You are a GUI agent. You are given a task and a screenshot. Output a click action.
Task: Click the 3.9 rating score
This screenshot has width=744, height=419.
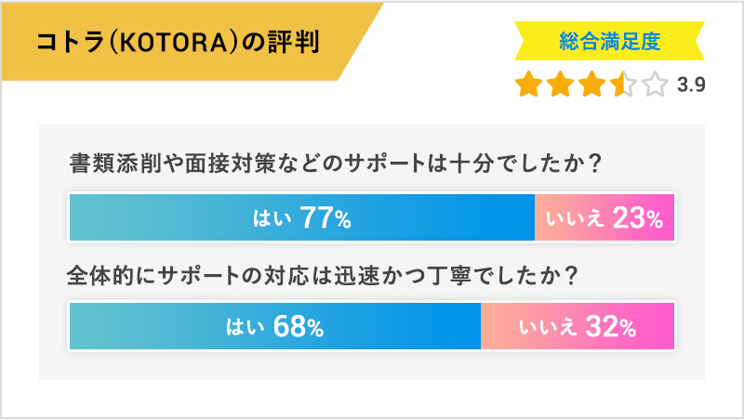tap(691, 85)
